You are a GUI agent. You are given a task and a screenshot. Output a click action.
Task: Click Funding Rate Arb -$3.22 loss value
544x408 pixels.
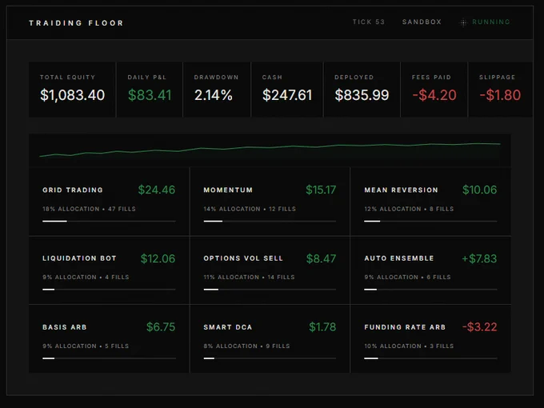(479, 327)
